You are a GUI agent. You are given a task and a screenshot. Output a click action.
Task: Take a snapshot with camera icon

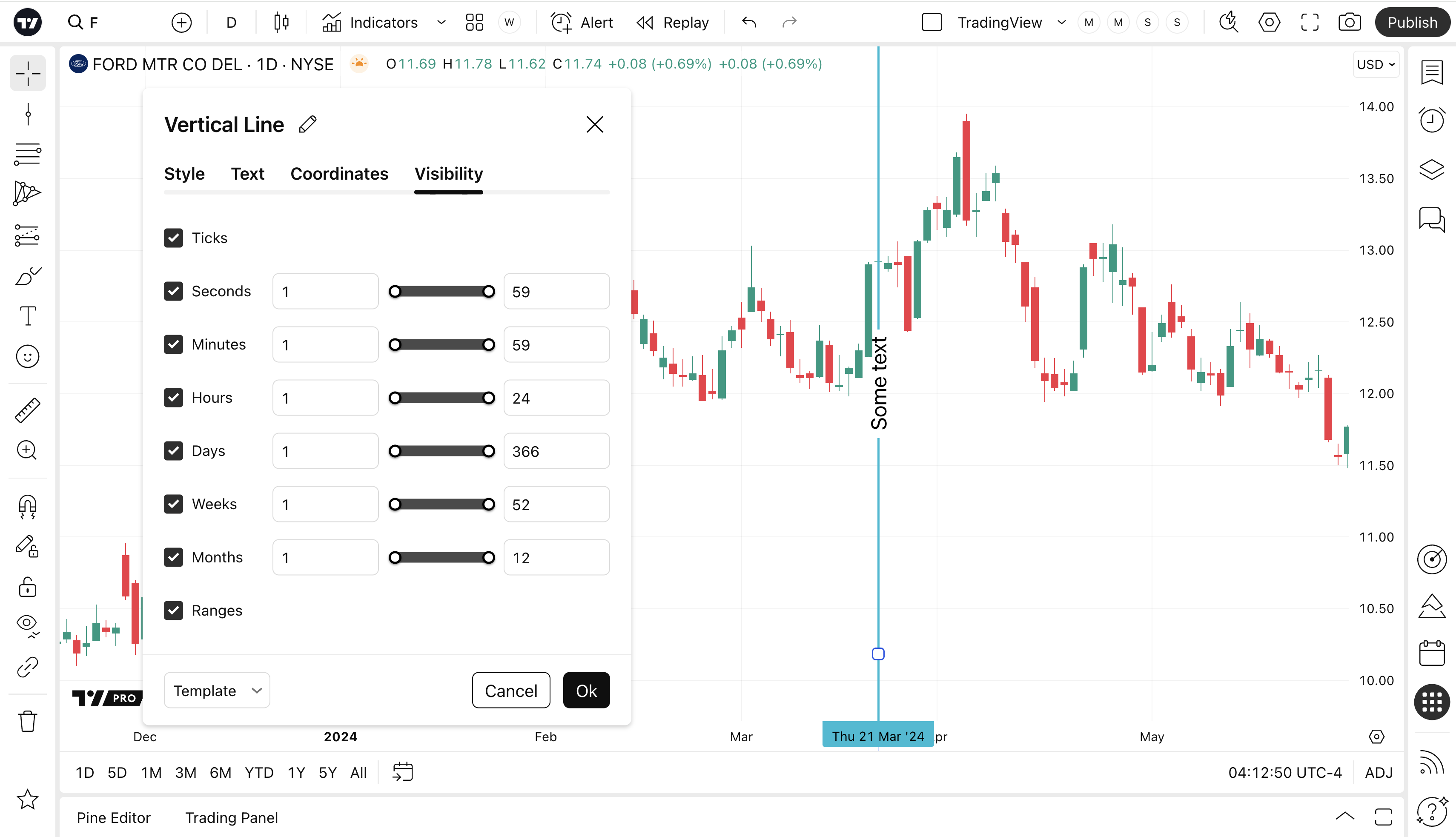pos(1349,23)
